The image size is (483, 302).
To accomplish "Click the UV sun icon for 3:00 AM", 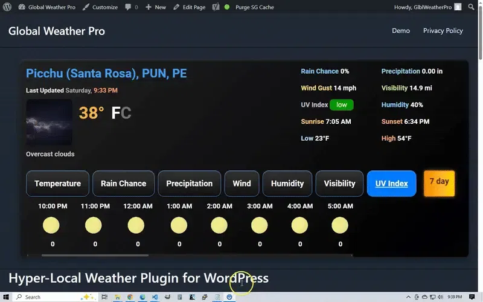I will [x=260, y=225].
